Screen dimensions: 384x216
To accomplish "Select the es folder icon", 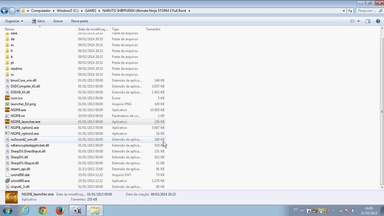I will (x=7, y=45).
